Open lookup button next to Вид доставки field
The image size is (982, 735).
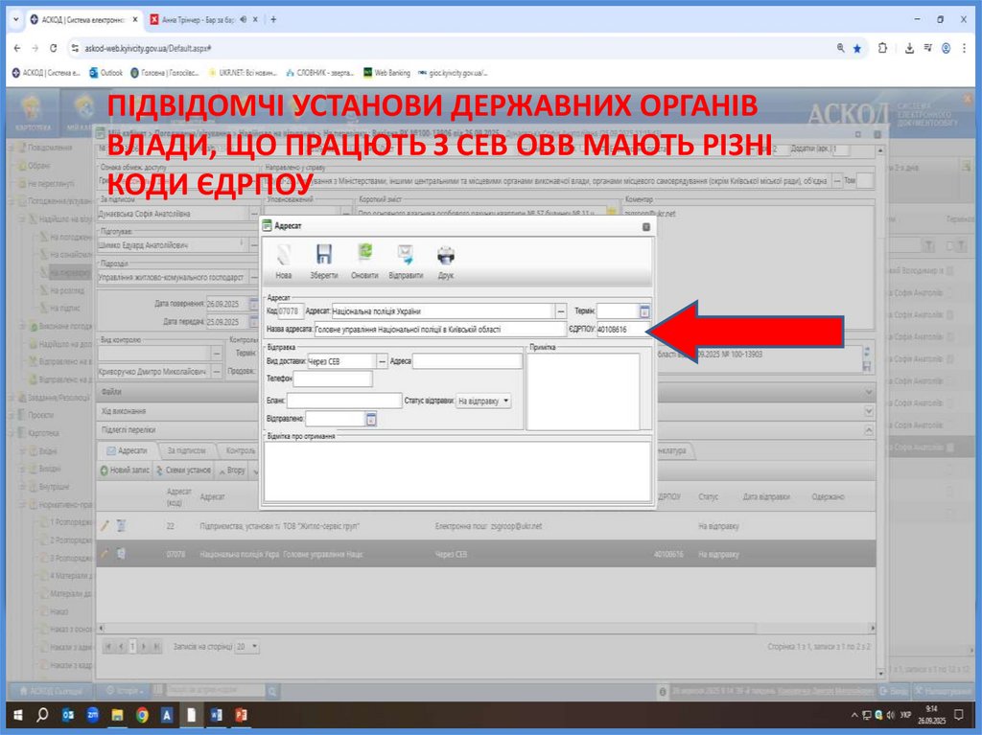pos(382,361)
